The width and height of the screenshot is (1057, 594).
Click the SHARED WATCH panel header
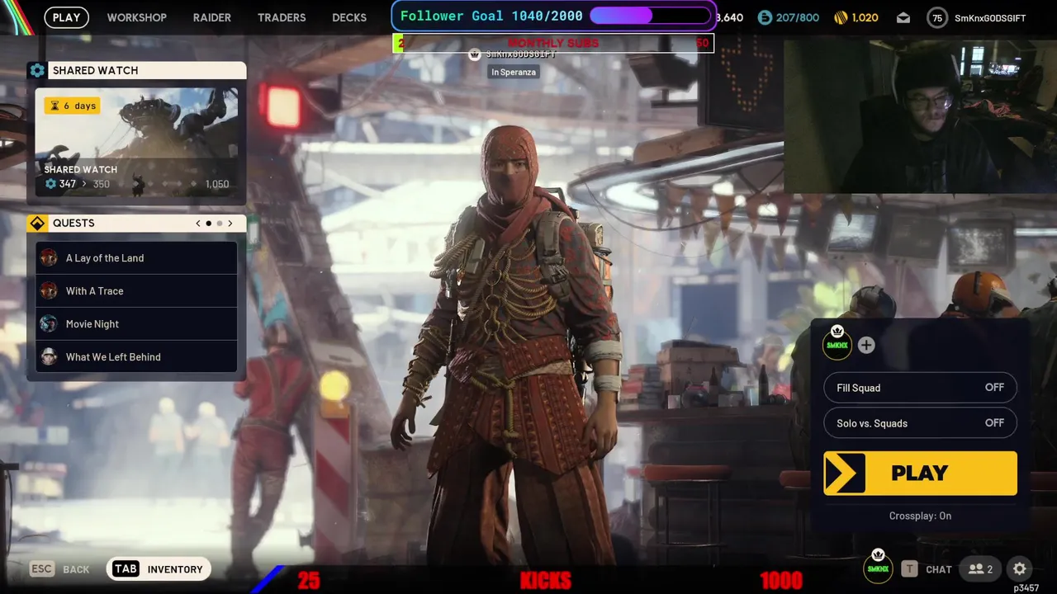tap(137, 70)
